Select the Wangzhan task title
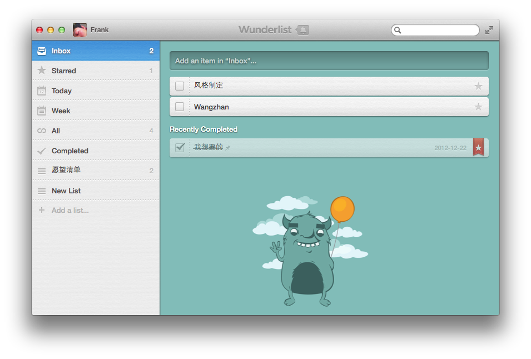 (x=211, y=107)
